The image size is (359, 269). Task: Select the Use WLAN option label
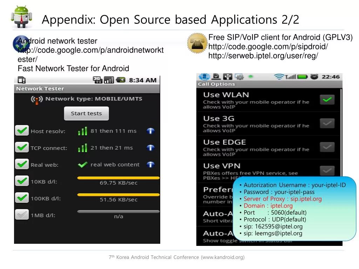pos(226,95)
